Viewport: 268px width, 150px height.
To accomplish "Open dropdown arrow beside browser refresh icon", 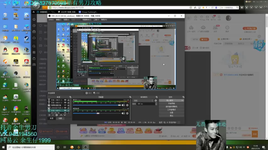I will 209,8.
